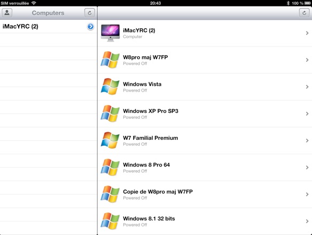Tap the blue disclosure arrow beside iMacYRC (2)
Image resolution: width=312 pixels, height=235 pixels.
click(x=90, y=26)
